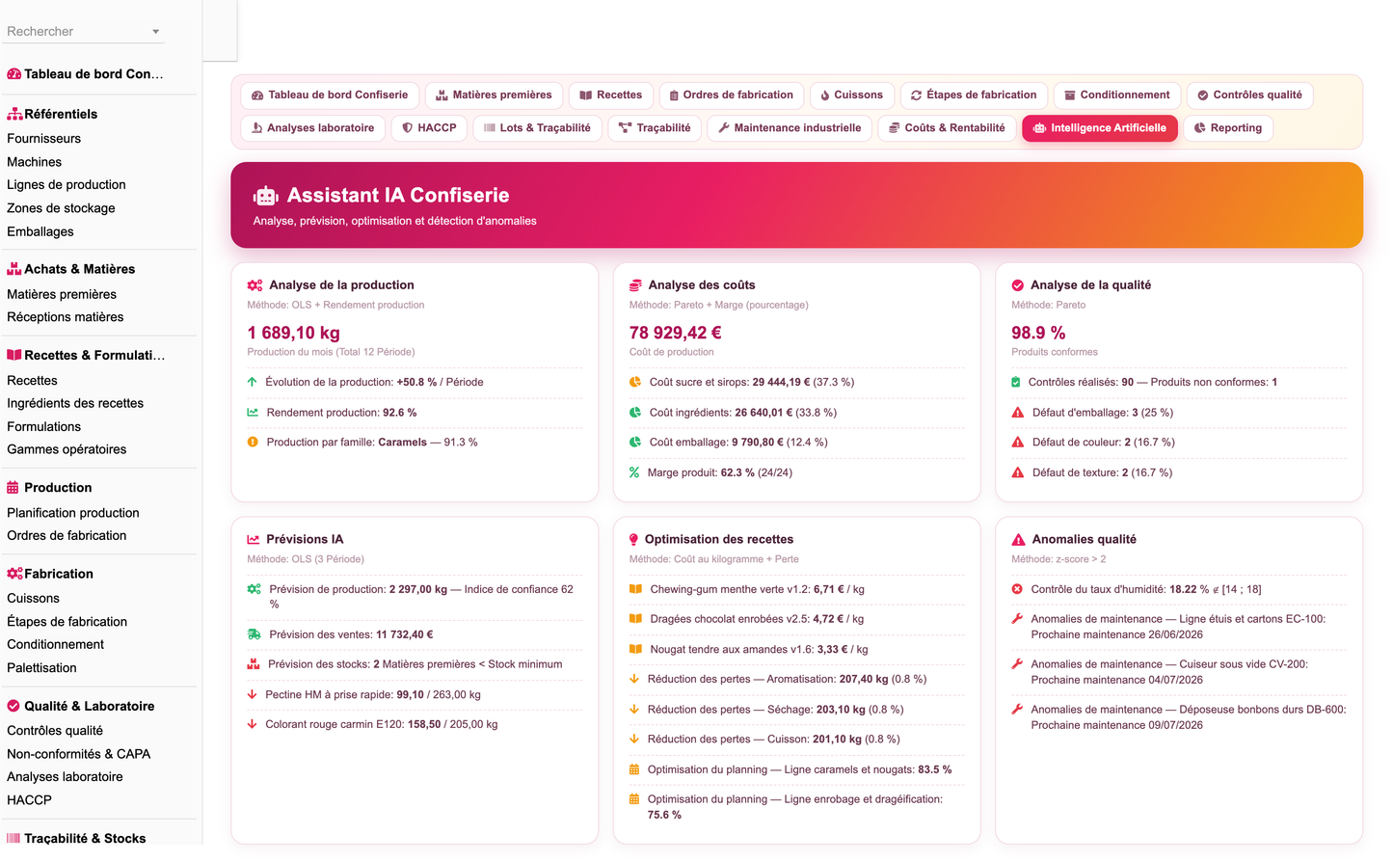Image resolution: width=1393 pixels, height=862 pixels.
Task: Switch to Matières premières tab
Action: coord(494,95)
